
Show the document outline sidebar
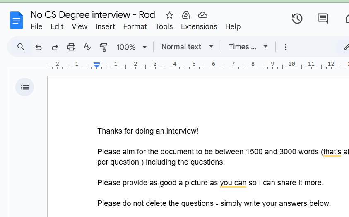(x=25, y=87)
